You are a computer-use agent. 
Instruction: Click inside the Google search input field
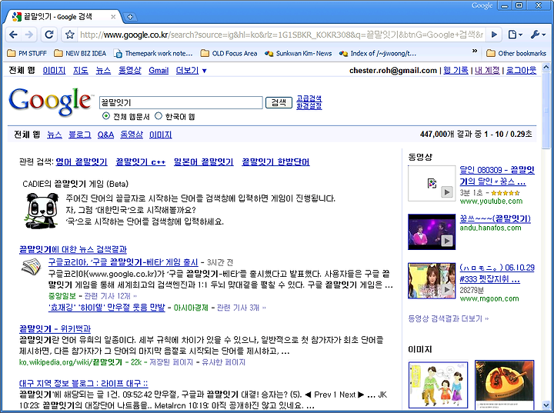tap(181, 103)
